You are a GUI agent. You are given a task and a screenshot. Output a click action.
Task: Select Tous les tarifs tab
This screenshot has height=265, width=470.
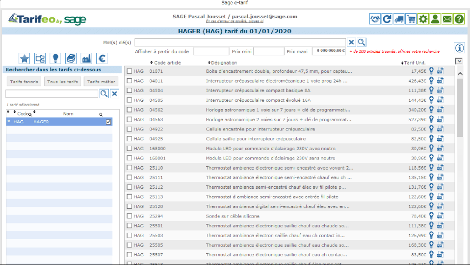pyautogui.click(x=62, y=82)
